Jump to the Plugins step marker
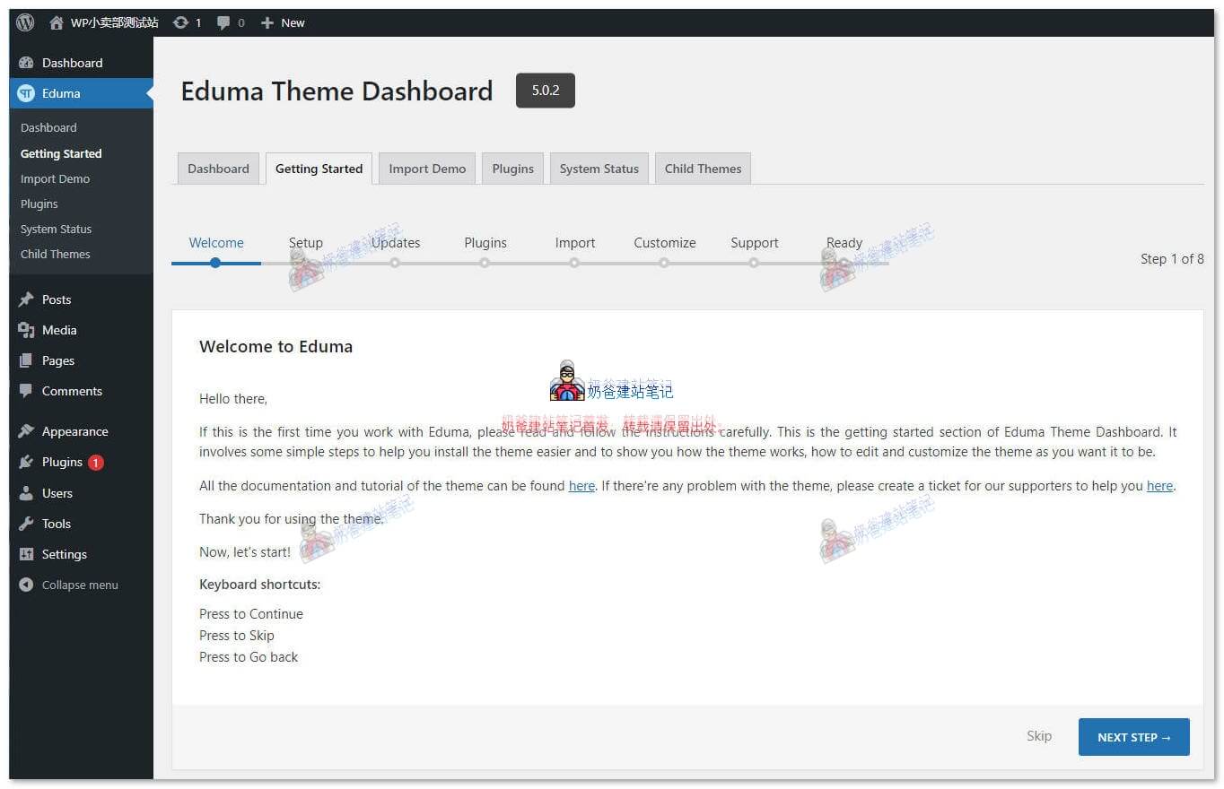Screen dimensions: 1224x789 tap(485, 263)
